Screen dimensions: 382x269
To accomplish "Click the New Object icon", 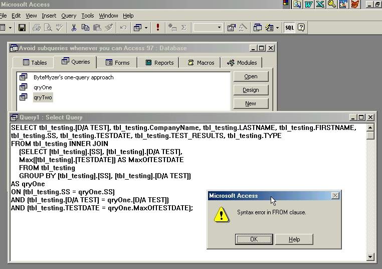I will tap(269, 28).
